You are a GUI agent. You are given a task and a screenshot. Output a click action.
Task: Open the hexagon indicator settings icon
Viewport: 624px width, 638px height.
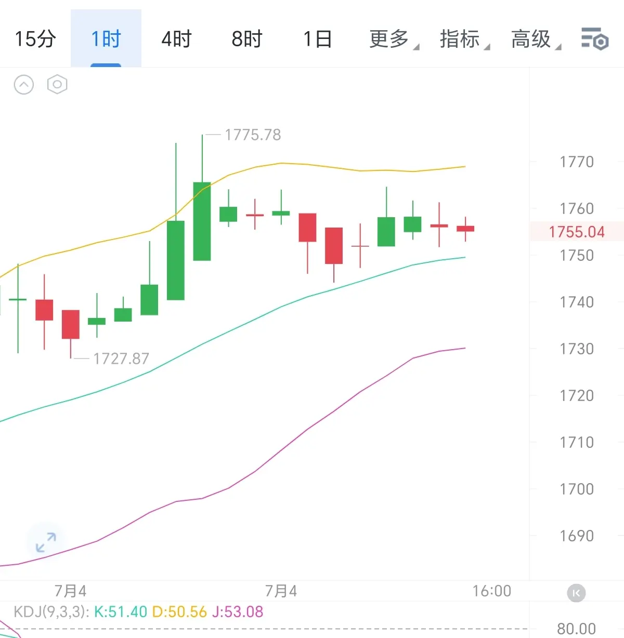click(57, 84)
